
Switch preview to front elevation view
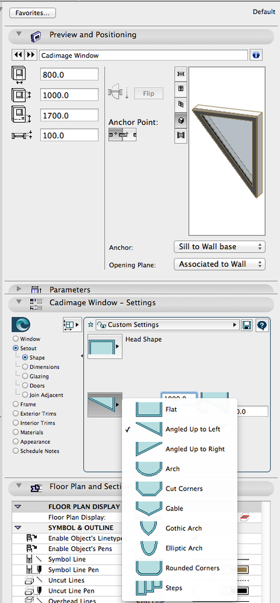(x=181, y=89)
